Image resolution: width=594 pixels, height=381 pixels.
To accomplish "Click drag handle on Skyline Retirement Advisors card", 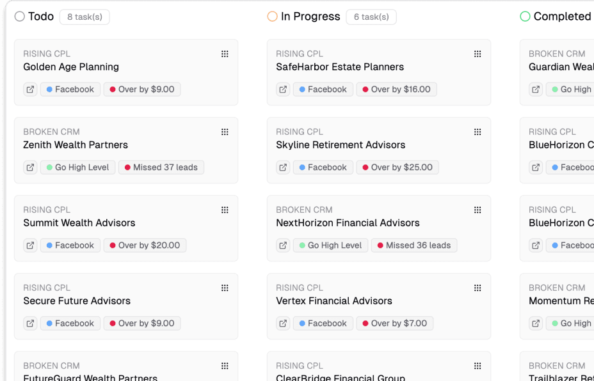I will [x=478, y=132].
